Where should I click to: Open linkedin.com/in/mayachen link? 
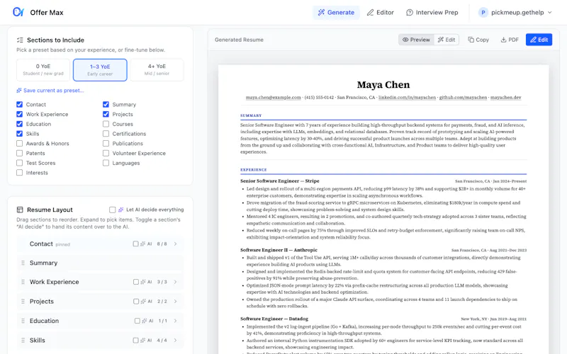[407, 98]
